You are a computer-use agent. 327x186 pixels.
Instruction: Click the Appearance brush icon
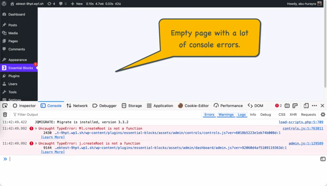pos(4,60)
